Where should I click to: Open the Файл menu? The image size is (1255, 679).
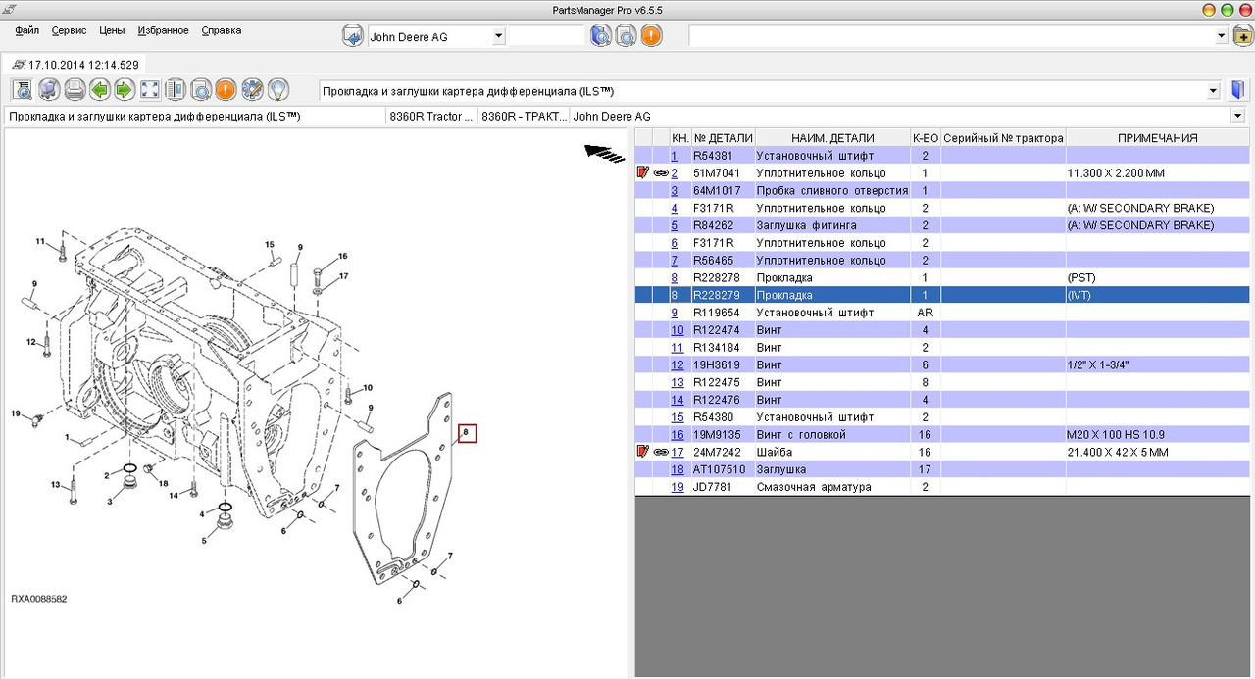coord(27,30)
